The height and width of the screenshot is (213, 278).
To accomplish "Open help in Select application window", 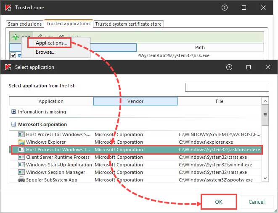I will 229,67.
